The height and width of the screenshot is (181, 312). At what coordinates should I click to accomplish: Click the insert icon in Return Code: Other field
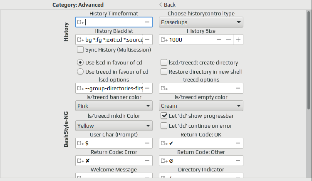(x=164, y=161)
